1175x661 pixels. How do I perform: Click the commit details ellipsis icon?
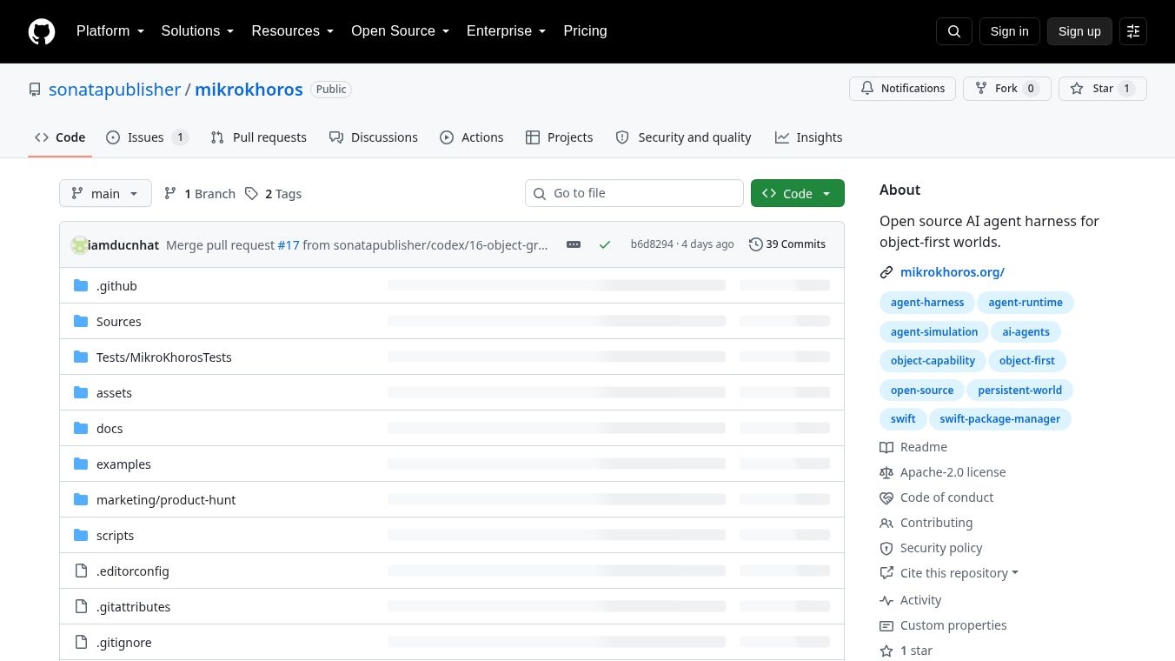pyautogui.click(x=574, y=244)
